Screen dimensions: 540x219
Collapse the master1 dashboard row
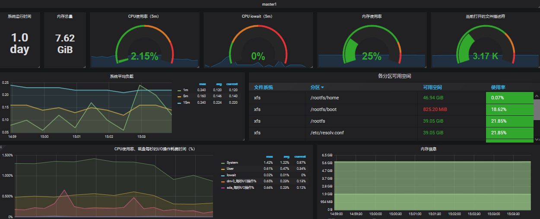click(x=270, y=4)
